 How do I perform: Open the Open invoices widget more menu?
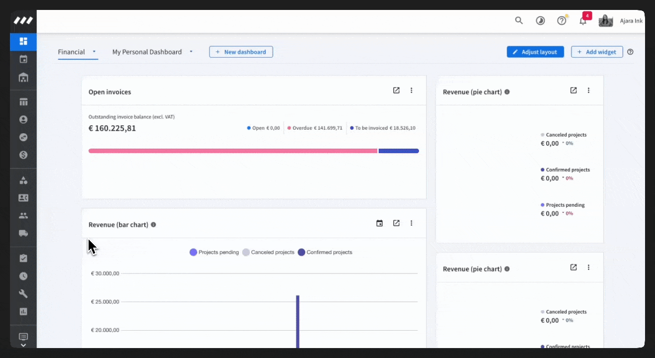coord(411,90)
